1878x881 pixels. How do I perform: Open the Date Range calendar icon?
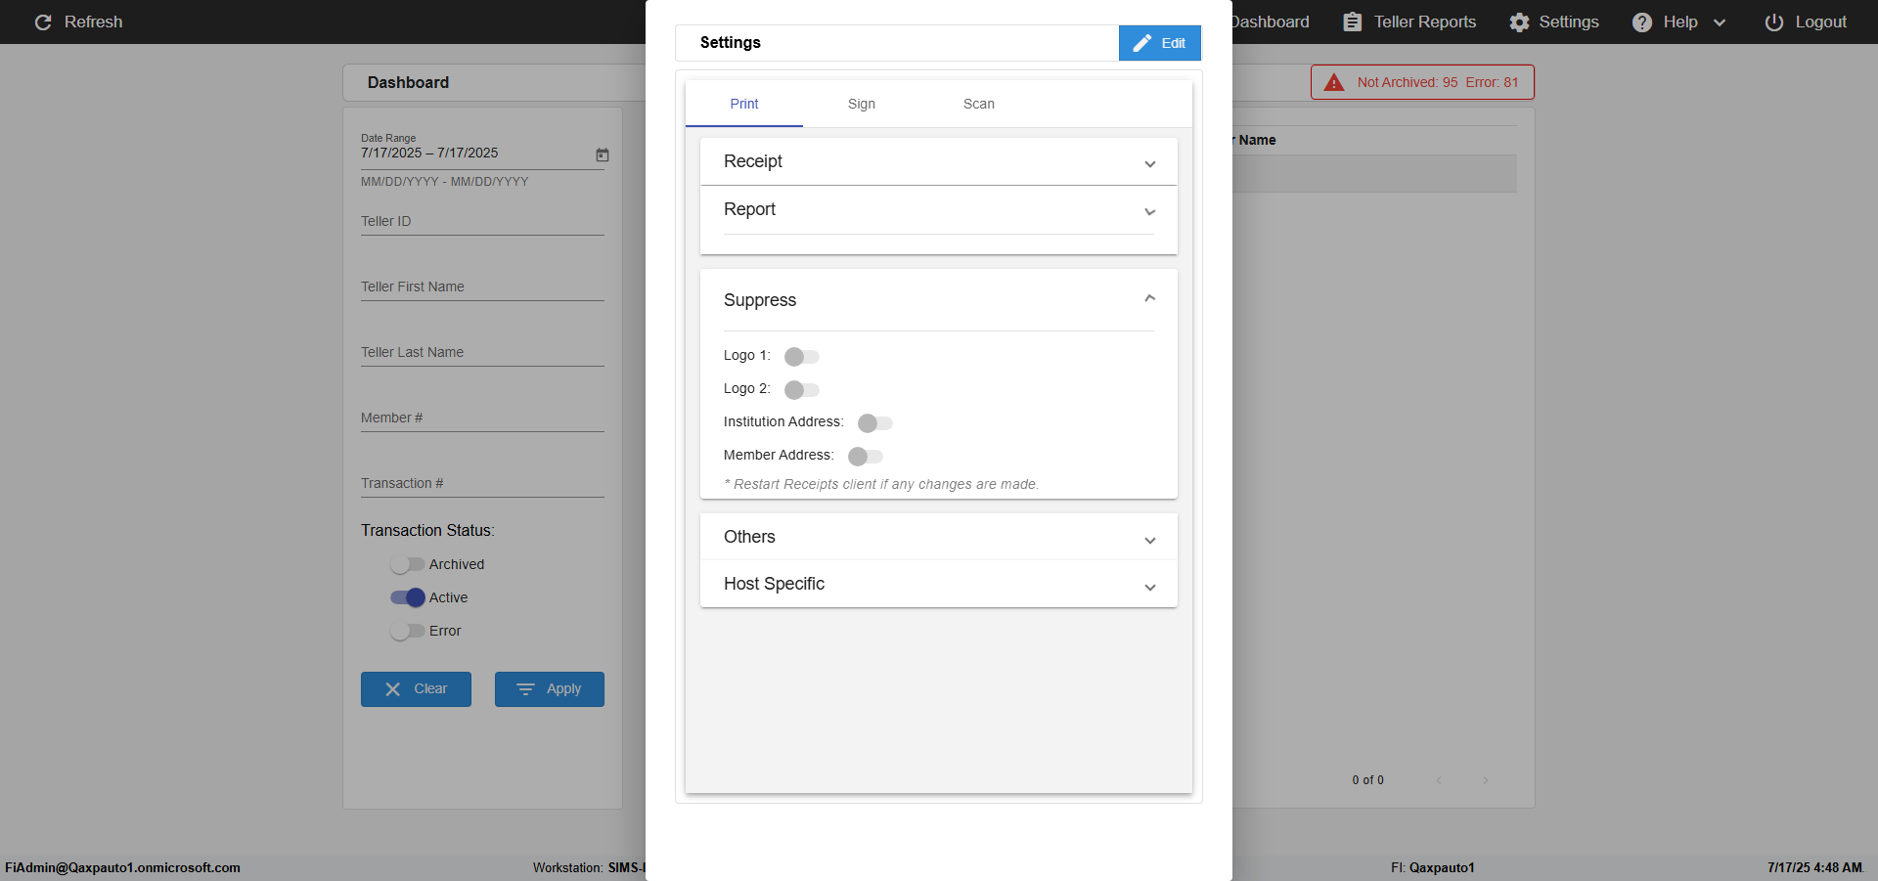603,154
